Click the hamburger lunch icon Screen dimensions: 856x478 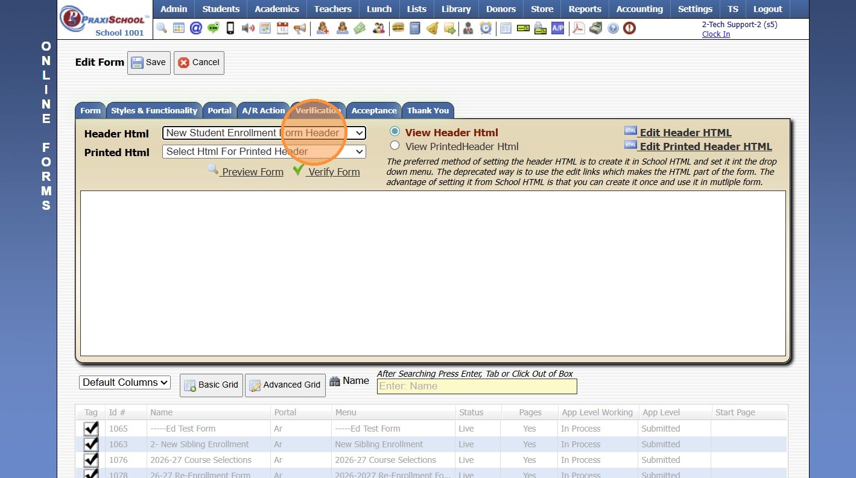point(398,28)
